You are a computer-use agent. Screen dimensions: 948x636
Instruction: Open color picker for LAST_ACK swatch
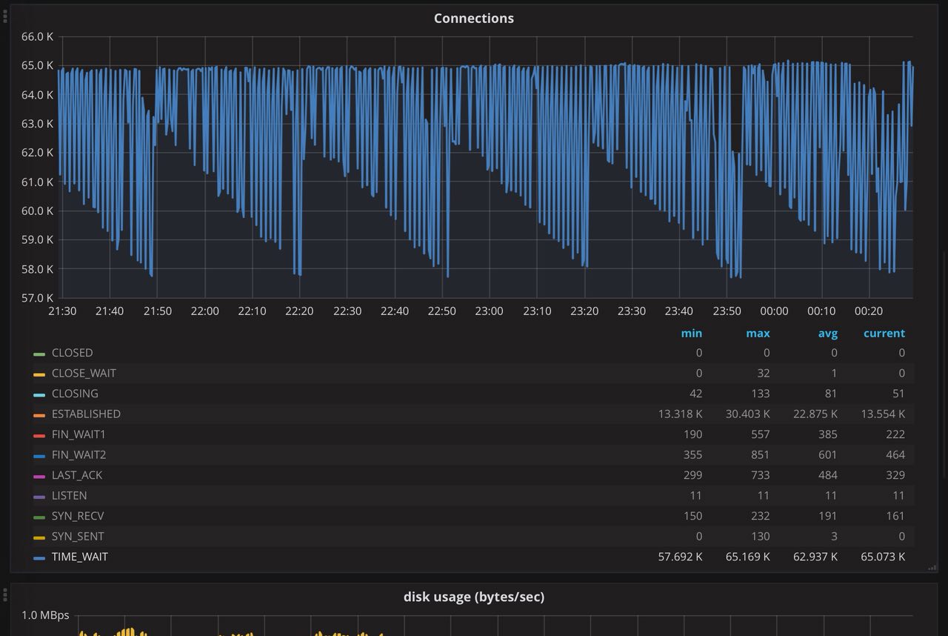coord(39,476)
